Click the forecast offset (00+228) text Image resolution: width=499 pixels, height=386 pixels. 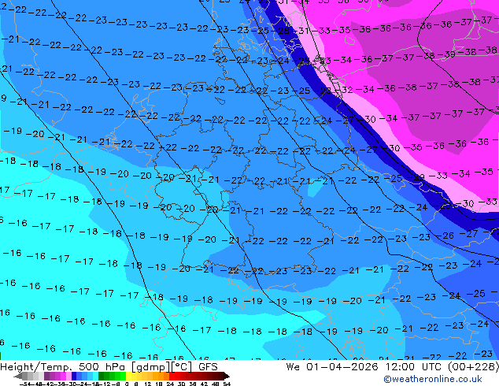pos(473,367)
